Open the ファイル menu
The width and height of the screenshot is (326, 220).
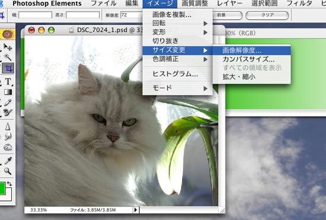pyautogui.click(x=104, y=4)
